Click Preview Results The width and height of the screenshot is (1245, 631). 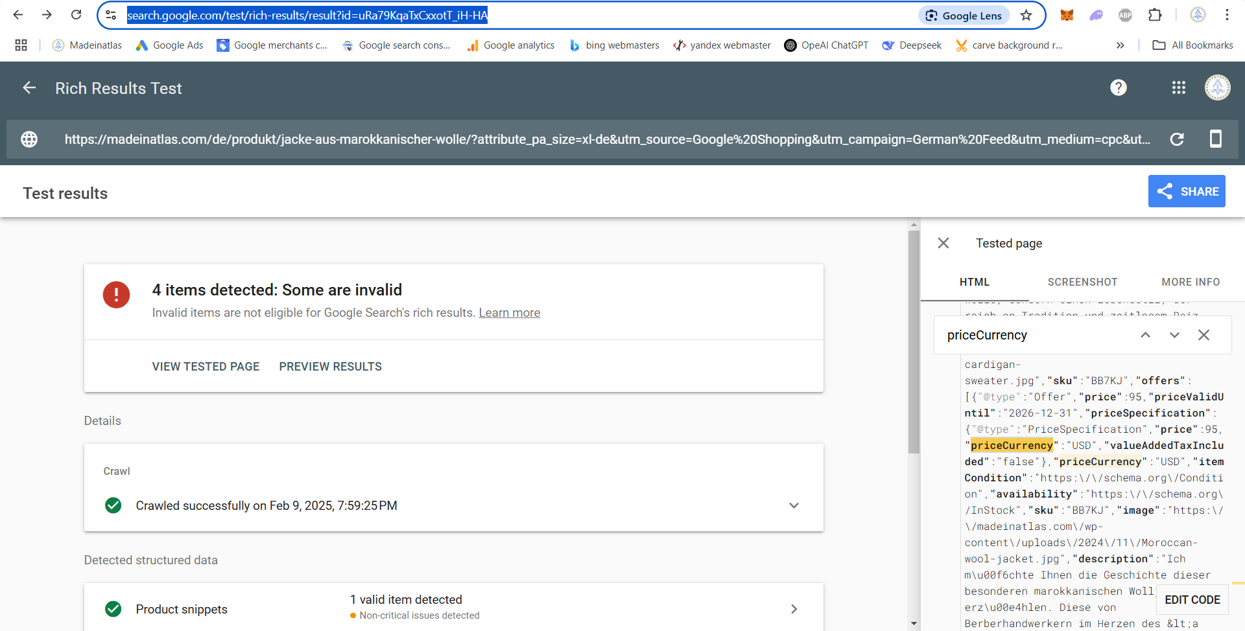331,367
